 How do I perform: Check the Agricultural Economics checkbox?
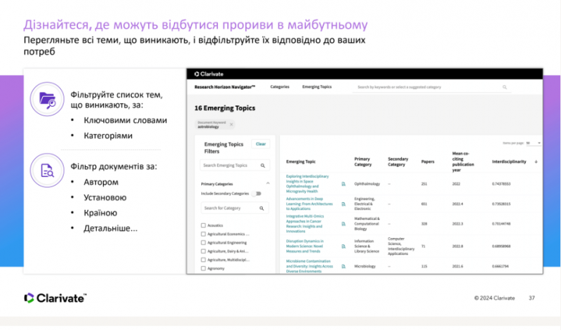pyautogui.click(x=203, y=234)
